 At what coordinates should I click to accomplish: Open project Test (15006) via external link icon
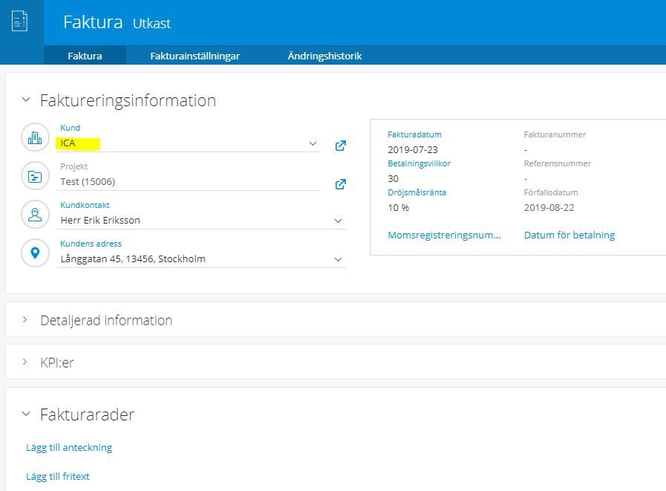pyautogui.click(x=341, y=184)
